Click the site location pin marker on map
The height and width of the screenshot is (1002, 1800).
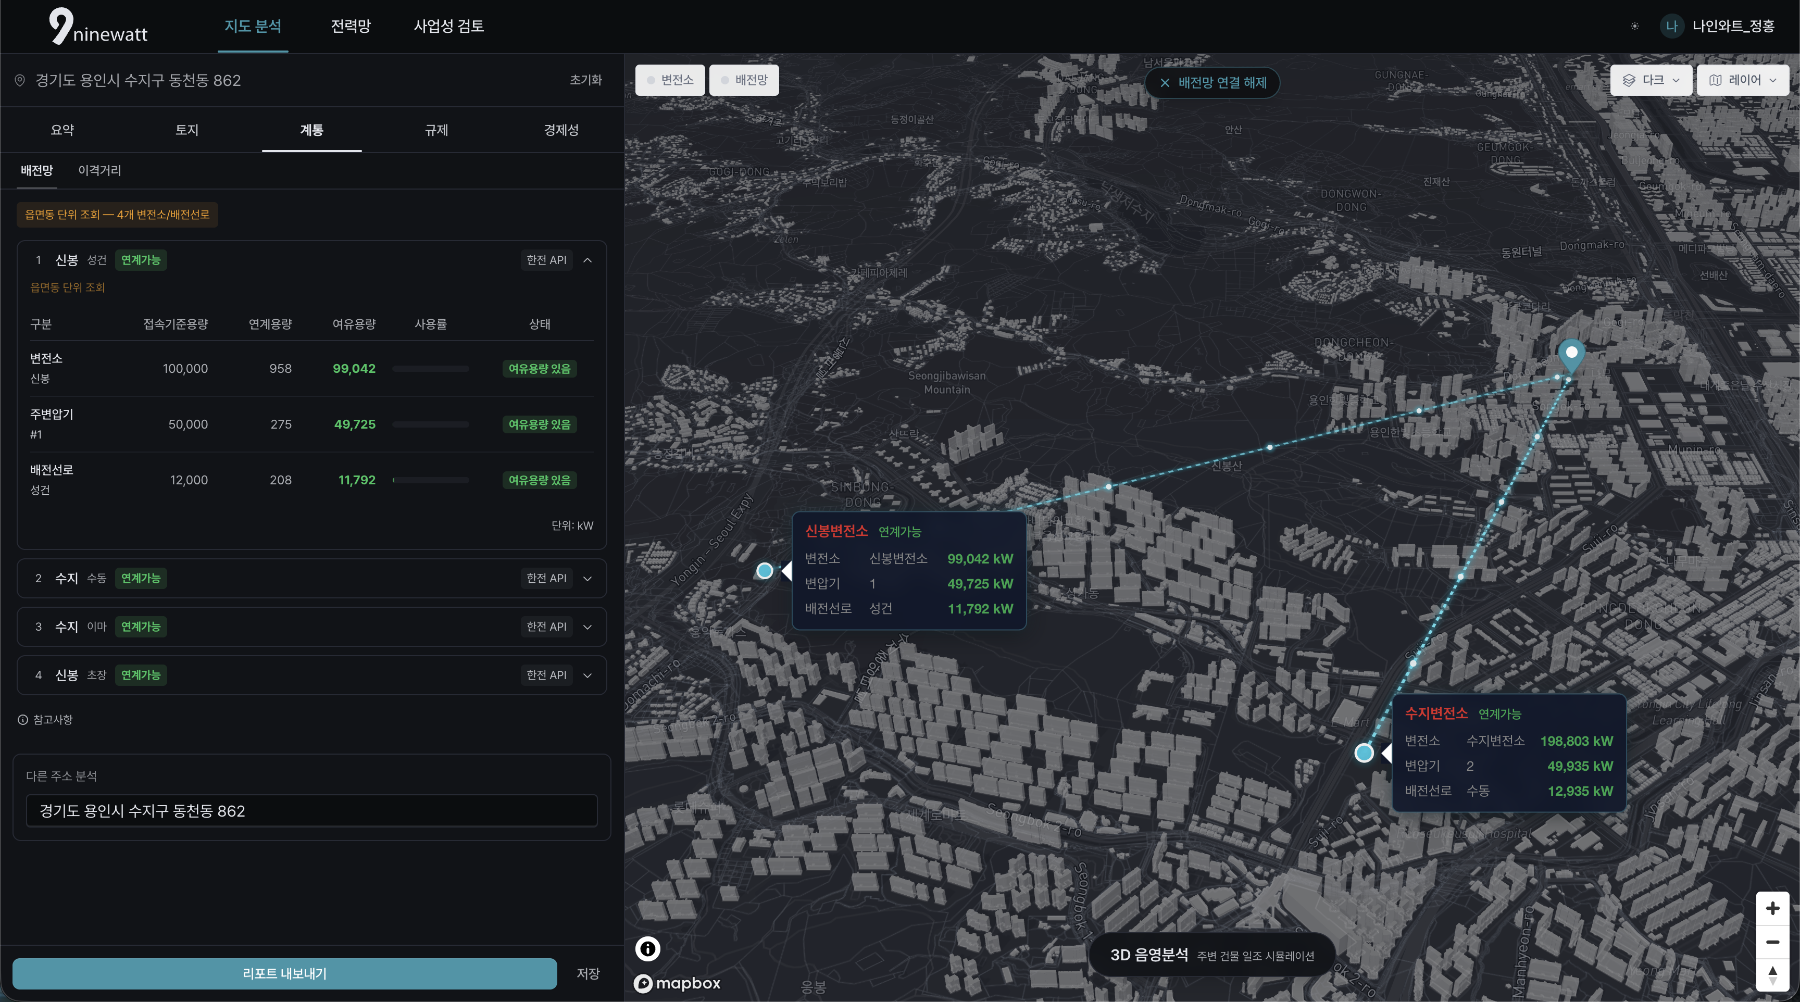(1571, 356)
